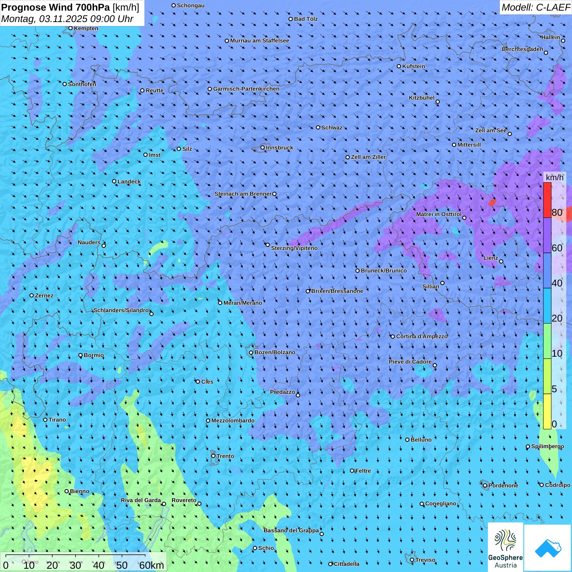Click the Cortina d'Ampezzo city marker
572x572 pixels.
393,337
